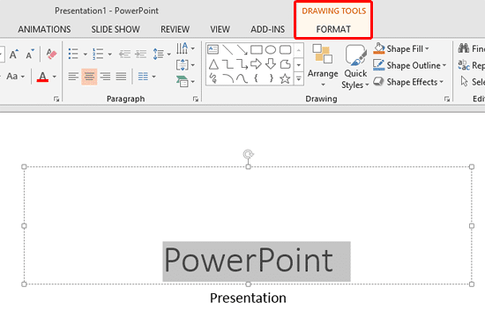Select curve shape in gallery
This screenshot has width=485, height=317.
coord(242,78)
